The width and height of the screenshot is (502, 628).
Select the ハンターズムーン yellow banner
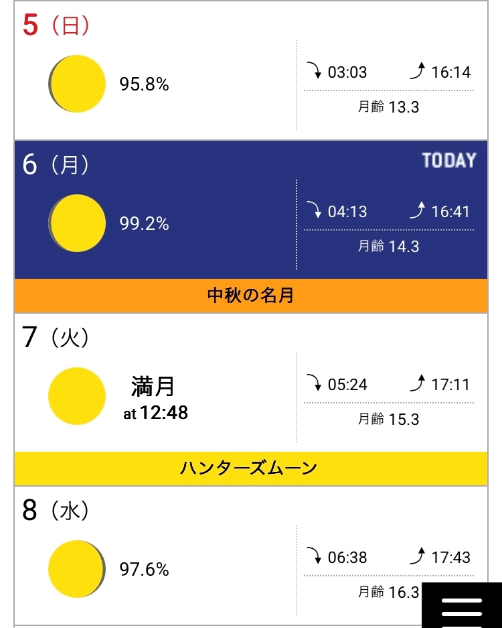tap(251, 468)
